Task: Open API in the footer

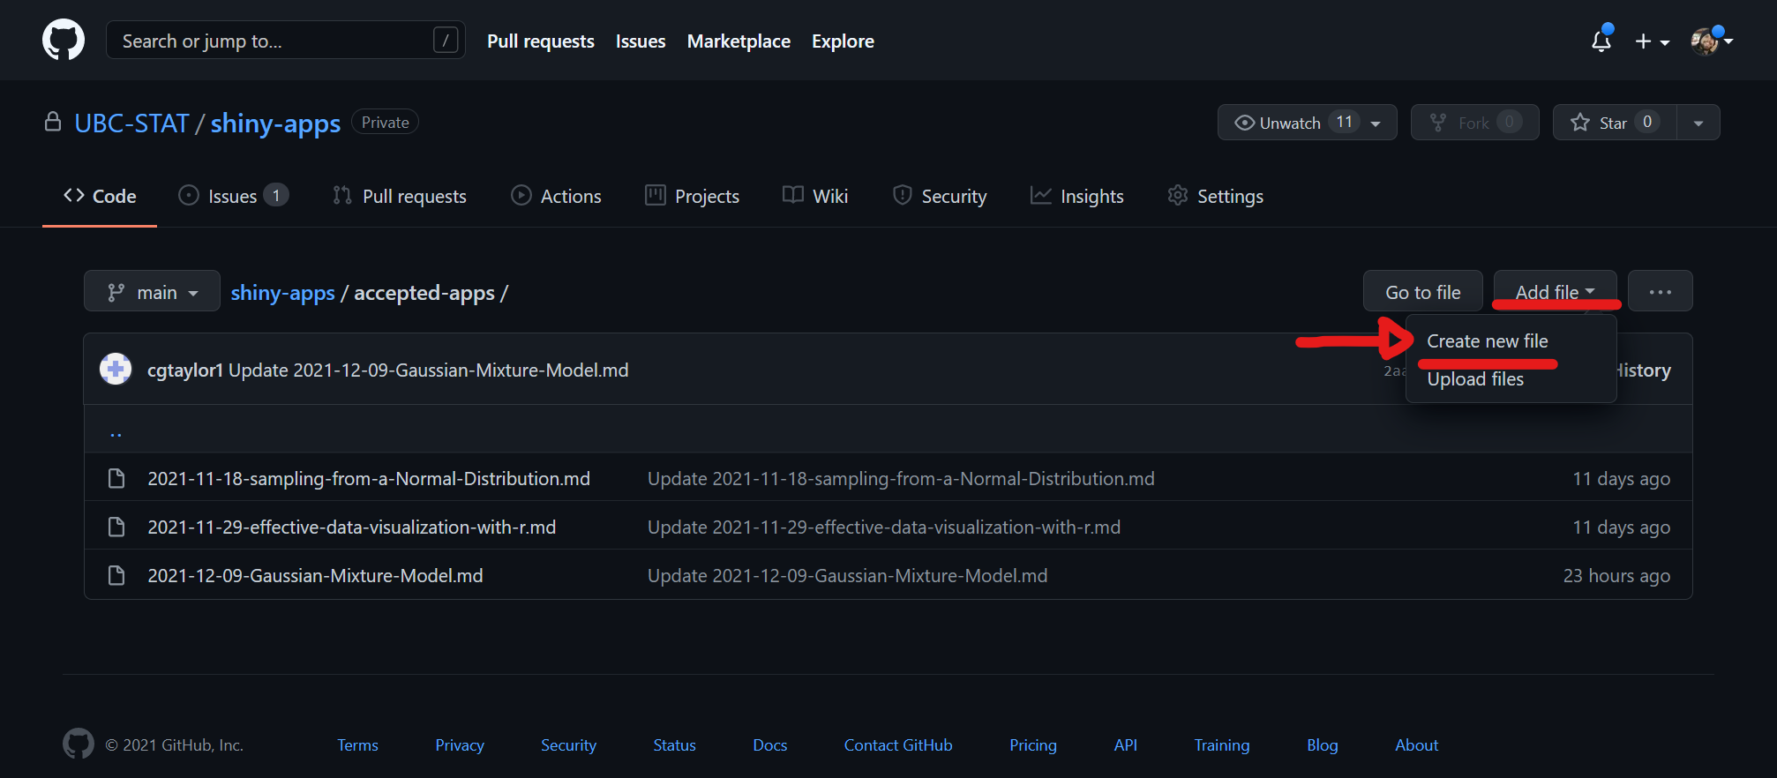Action: [1126, 745]
